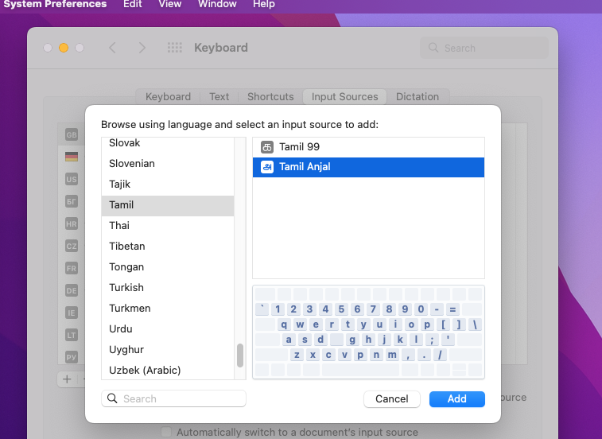Toggle automatically switch to document's input source

tap(166, 432)
